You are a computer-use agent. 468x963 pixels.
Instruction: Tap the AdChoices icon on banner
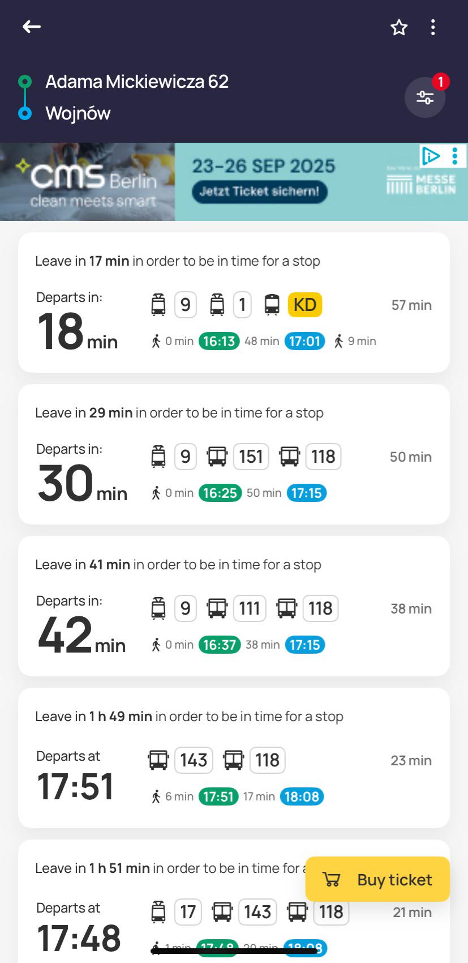pos(431,155)
